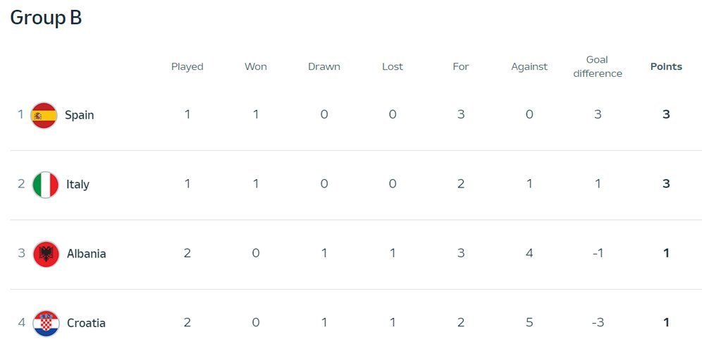Select the Albania team name
Image resolution: width=702 pixels, height=356 pixels.
[x=86, y=254]
